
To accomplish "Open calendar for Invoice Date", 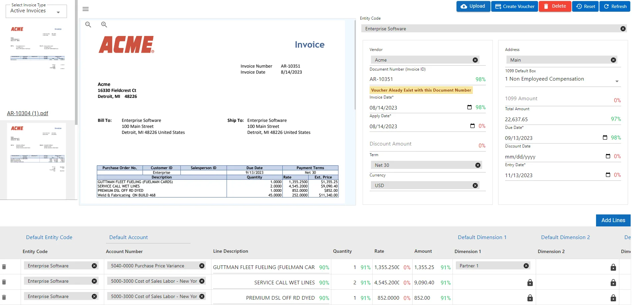I will (x=470, y=107).
